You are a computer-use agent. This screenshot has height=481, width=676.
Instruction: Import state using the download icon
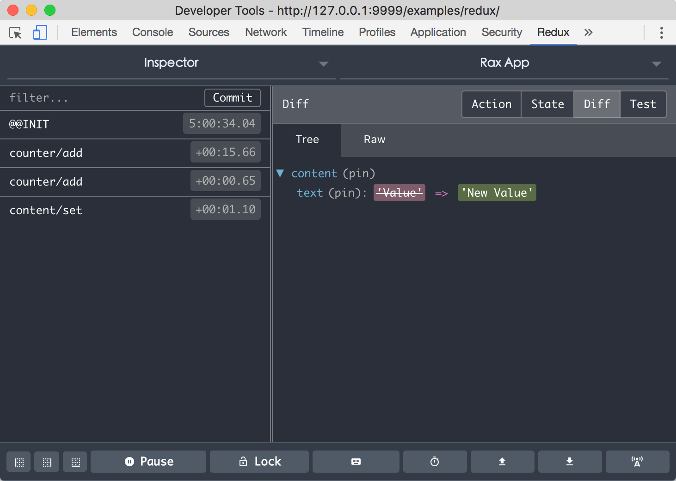pos(570,462)
